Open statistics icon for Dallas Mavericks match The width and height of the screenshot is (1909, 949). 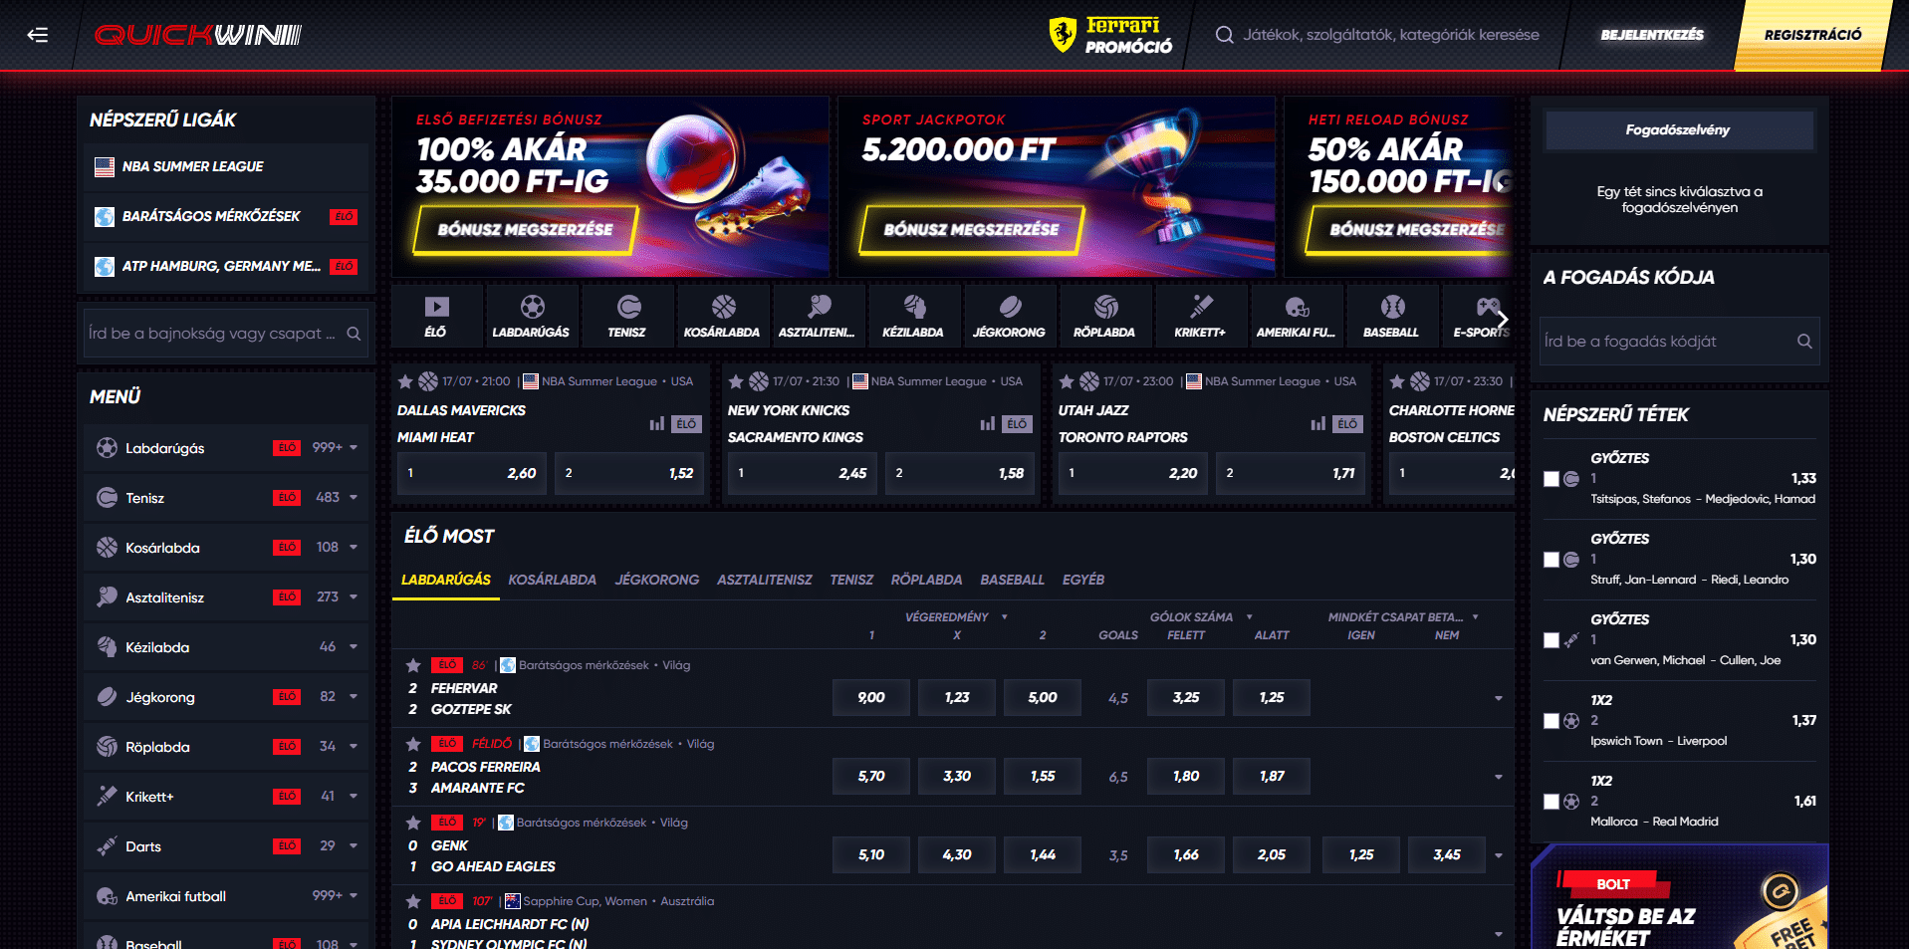[657, 424]
